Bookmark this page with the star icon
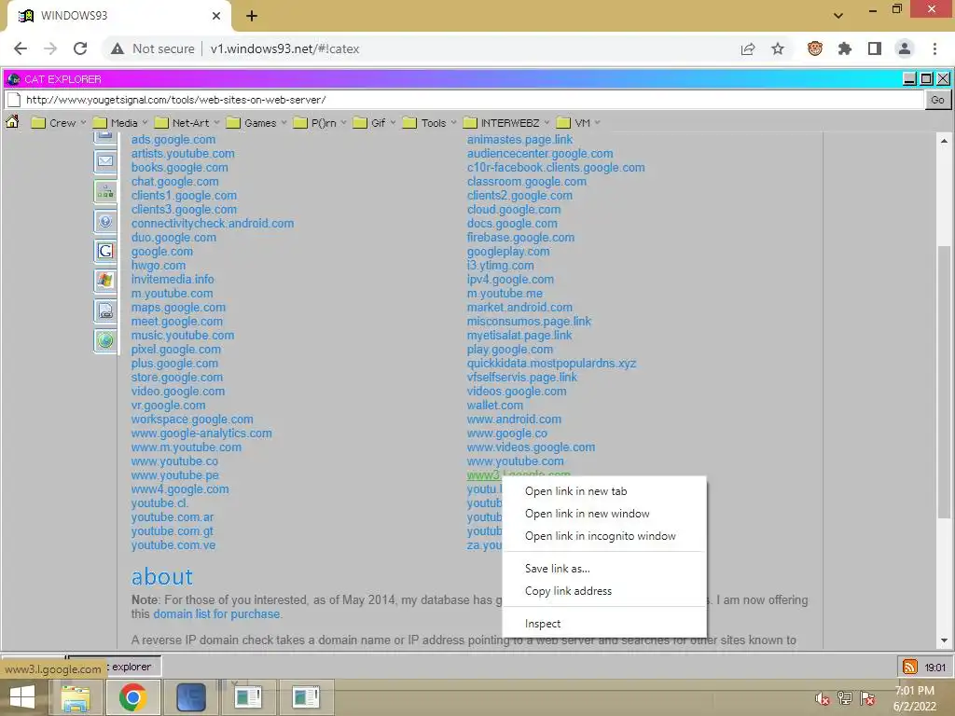The width and height of the screenshot is (955, 716). point(778,48)
